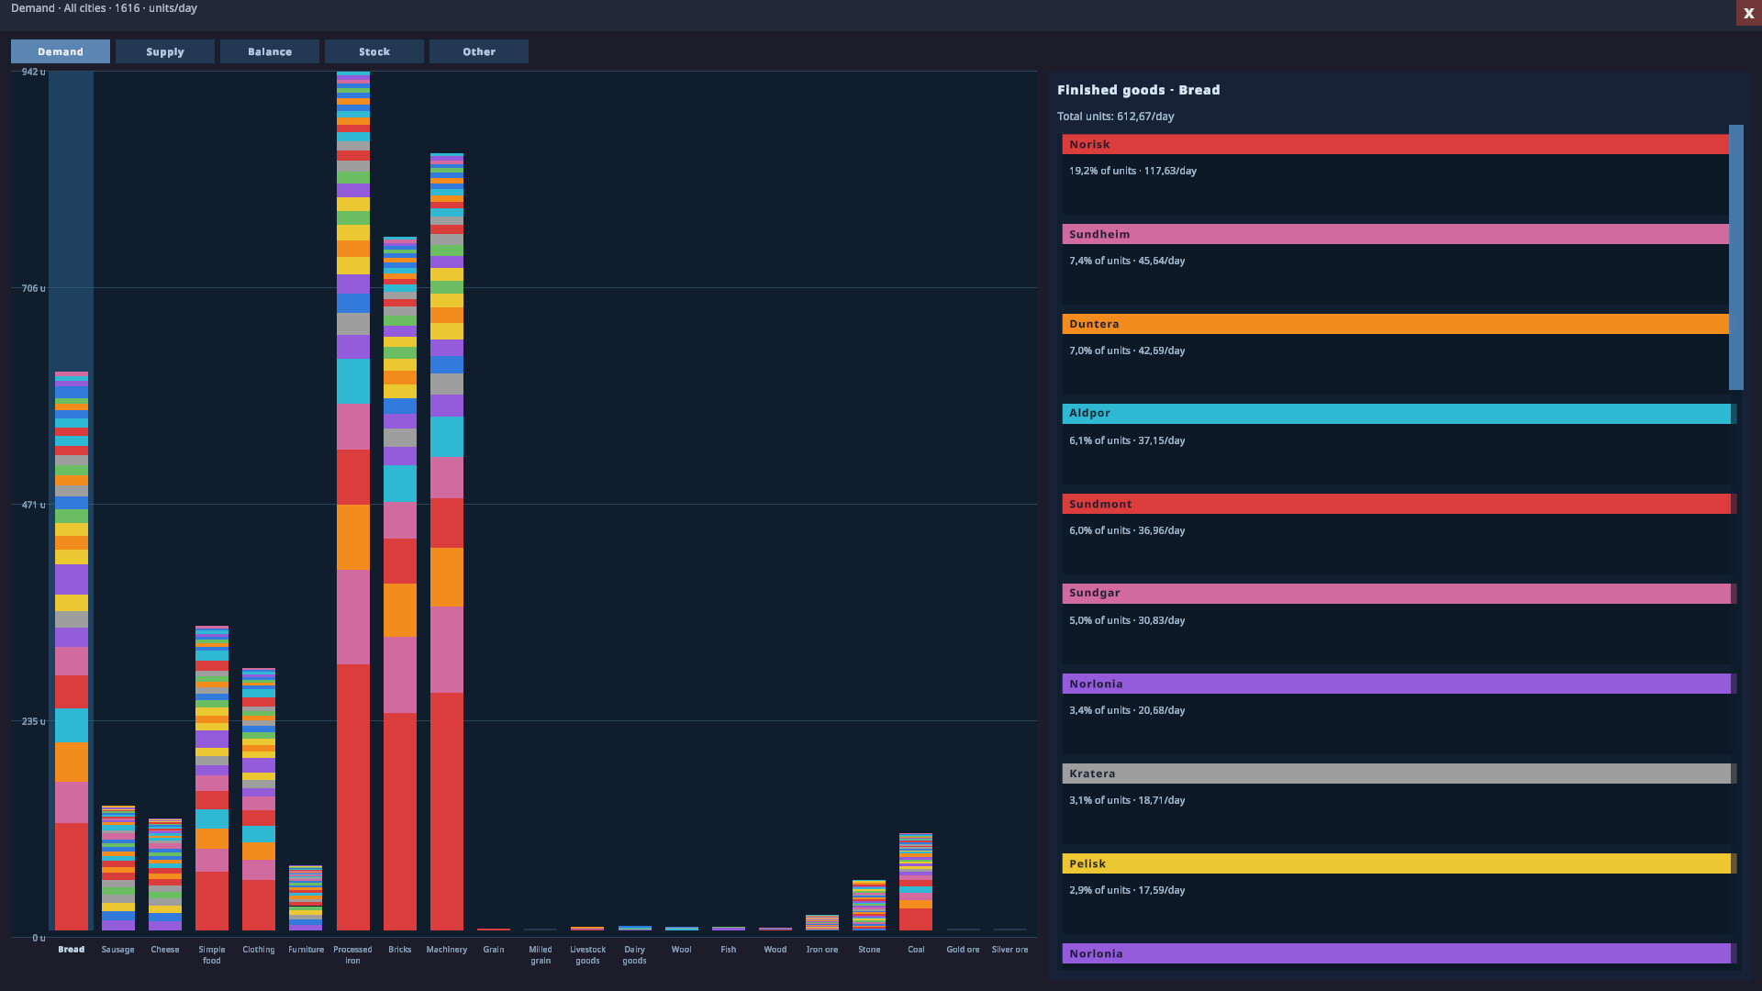Click the Dairy goods axis label
Image resolution: width=1762 pixels, height=991 pixels.
click(x=634, y=955)
